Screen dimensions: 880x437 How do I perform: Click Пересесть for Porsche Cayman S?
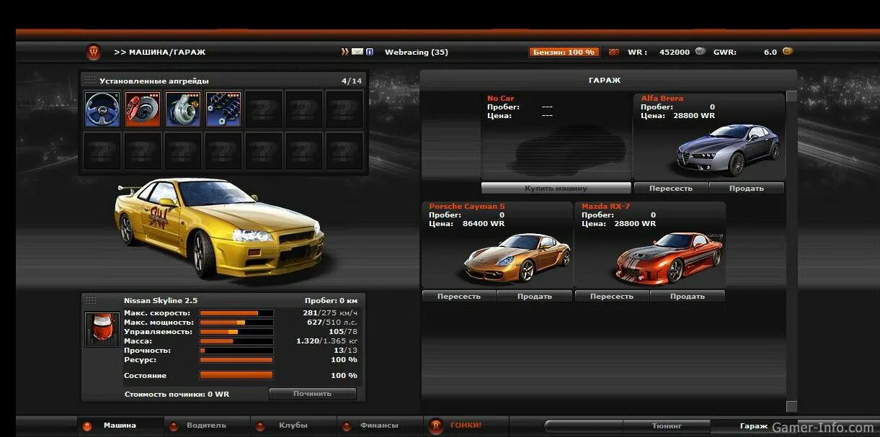pos(459,296)
